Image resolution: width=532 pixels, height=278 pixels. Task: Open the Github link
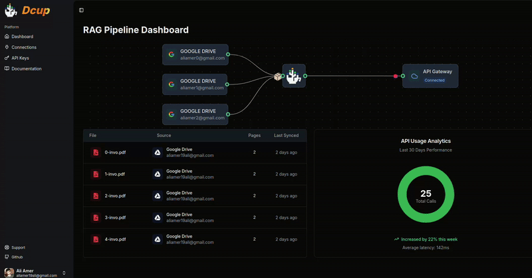click(x=17, y=257)
